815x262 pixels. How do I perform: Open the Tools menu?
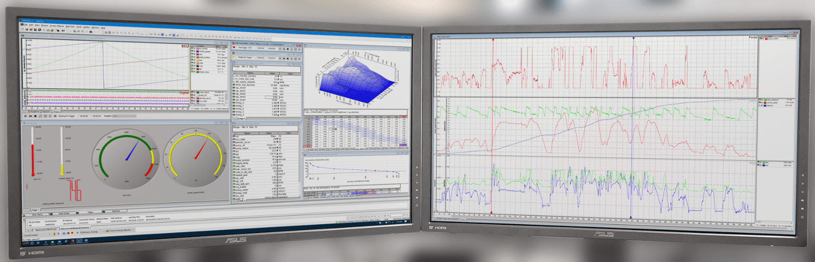point(79,27)
